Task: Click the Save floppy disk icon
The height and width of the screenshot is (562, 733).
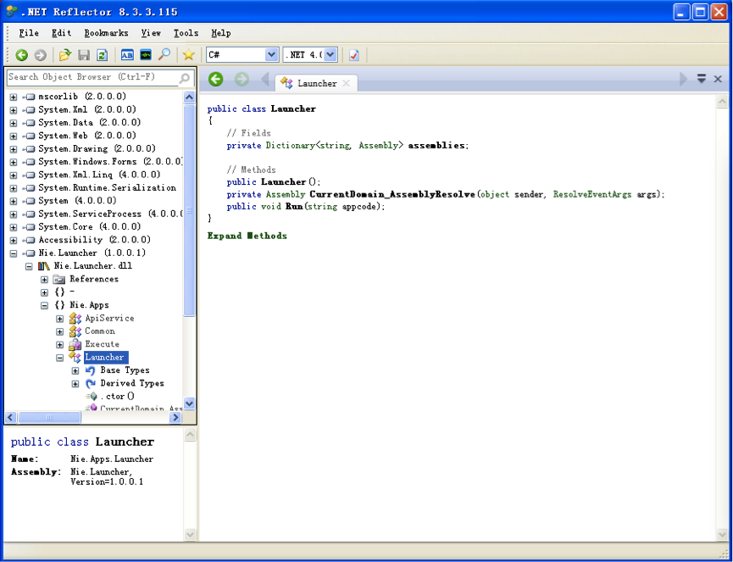Action: click(x=84, y=55)
